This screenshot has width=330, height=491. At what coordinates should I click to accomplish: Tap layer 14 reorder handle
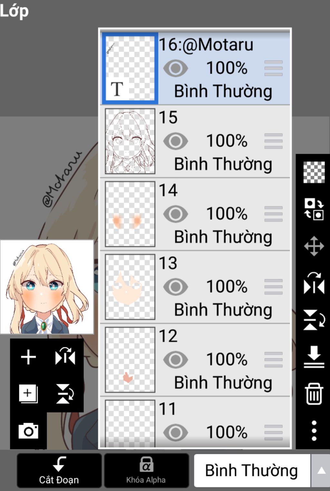point(273,214)
